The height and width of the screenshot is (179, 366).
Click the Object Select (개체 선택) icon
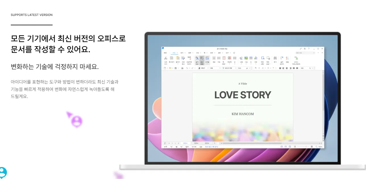(263, 58)
